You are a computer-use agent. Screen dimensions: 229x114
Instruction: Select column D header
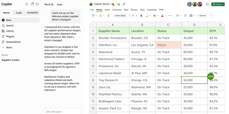194,25
